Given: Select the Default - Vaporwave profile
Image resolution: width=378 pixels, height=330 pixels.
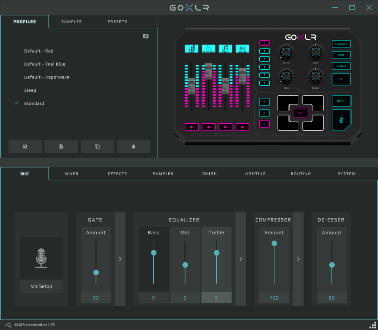Looking at the screenshot, I should (47, 77).
